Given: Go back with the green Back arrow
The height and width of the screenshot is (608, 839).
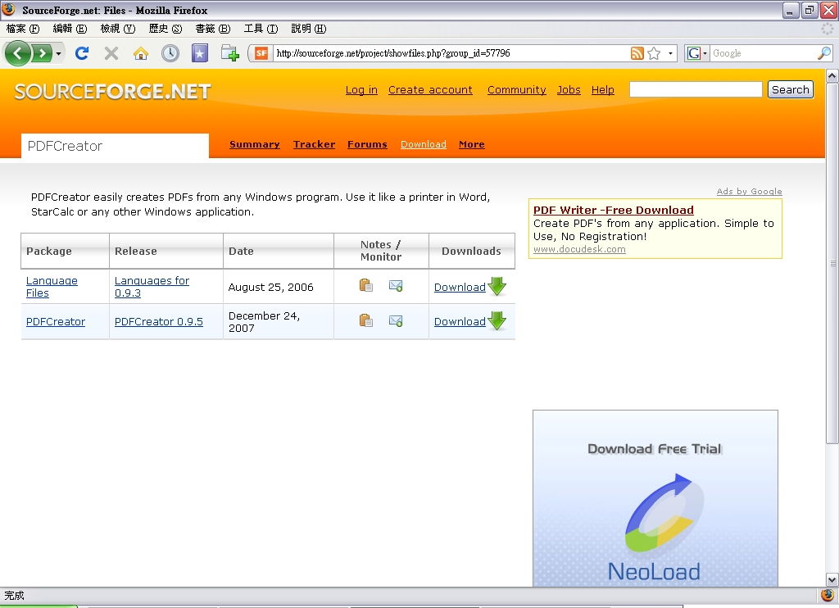Looking at the screenshot, I should click(18, 53).
